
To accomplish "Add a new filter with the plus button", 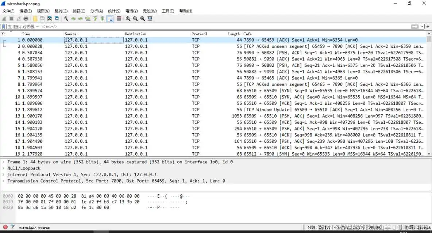I will (x=428, y=26).
